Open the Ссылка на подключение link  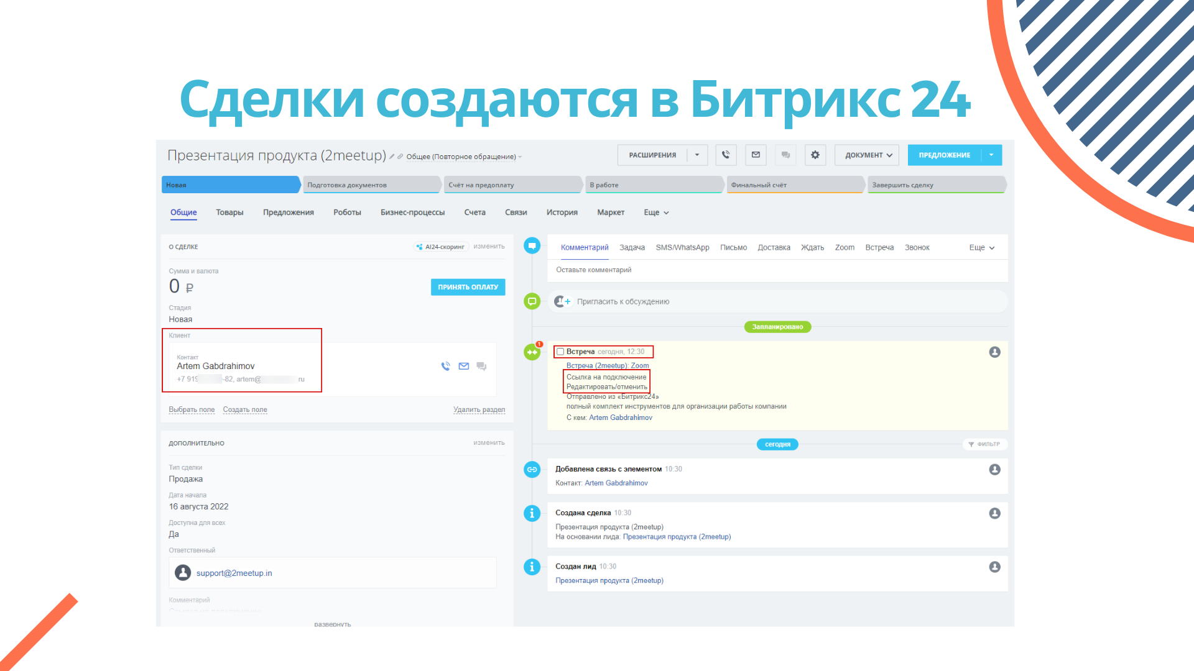pyautogui.click(x=606, y=377)
